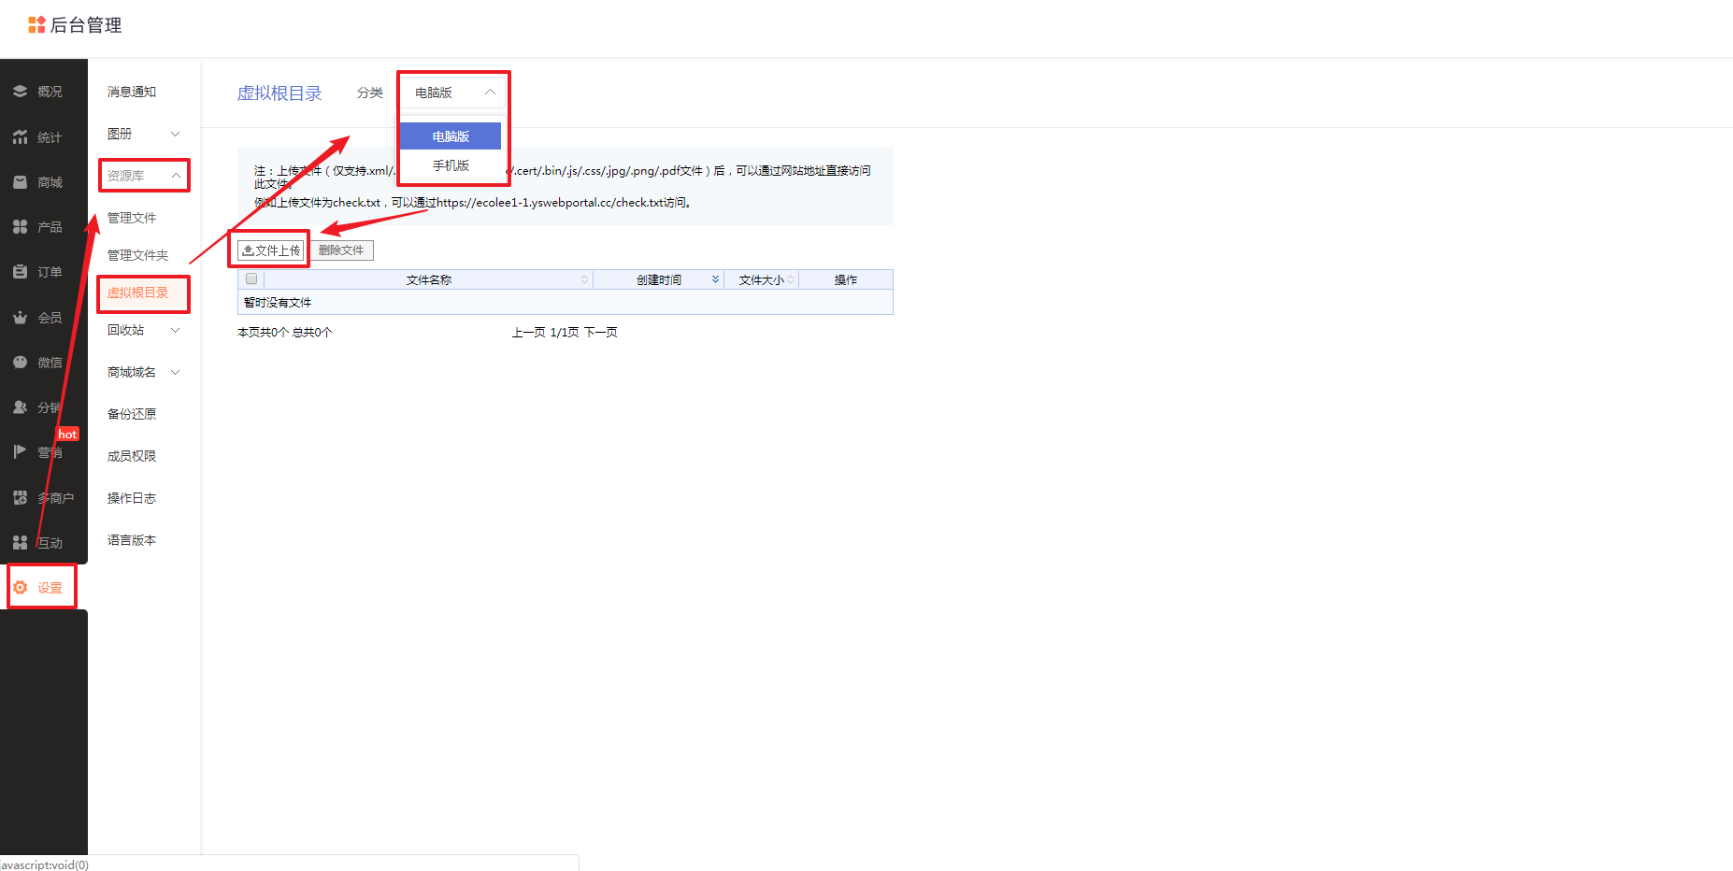Click the 本页共0个 总共0个 count text
1733x871 pixels.
pyautogui.click(x=285, y=333)
